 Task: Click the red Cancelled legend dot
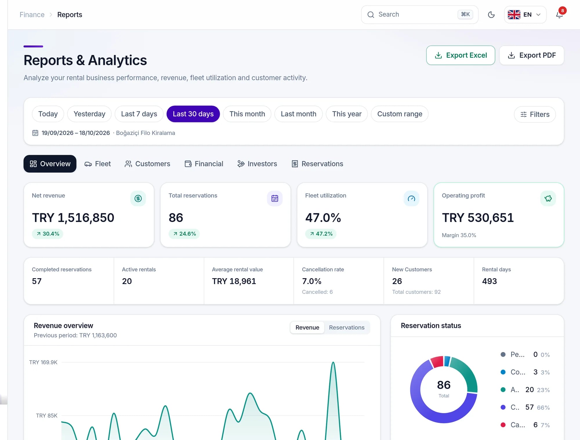pos(503,425)
